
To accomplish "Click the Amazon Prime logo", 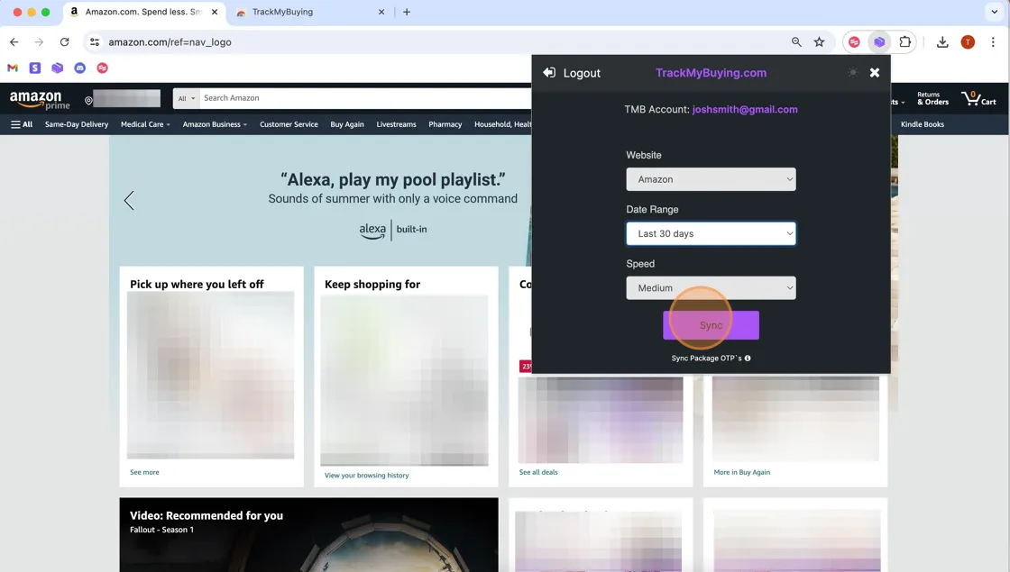I will [x=40, y=100].
